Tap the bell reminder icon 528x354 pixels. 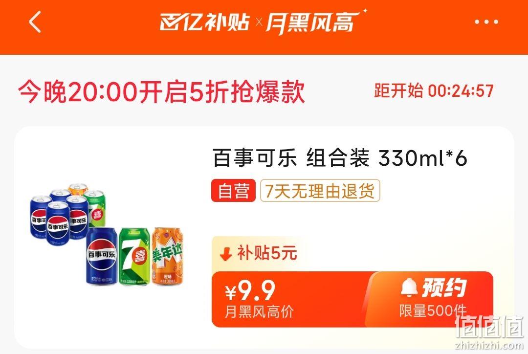[x=409, y=288]
